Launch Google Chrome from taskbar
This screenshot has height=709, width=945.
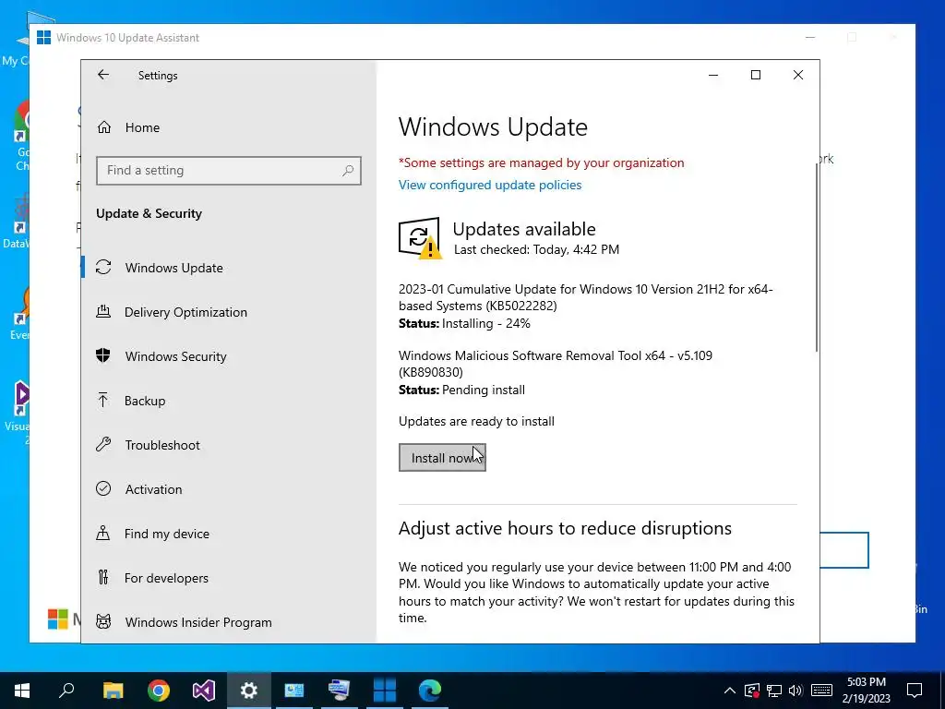159,691
